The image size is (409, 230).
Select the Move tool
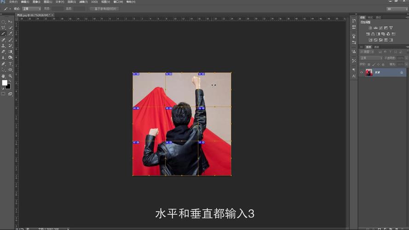coord(10,22)
